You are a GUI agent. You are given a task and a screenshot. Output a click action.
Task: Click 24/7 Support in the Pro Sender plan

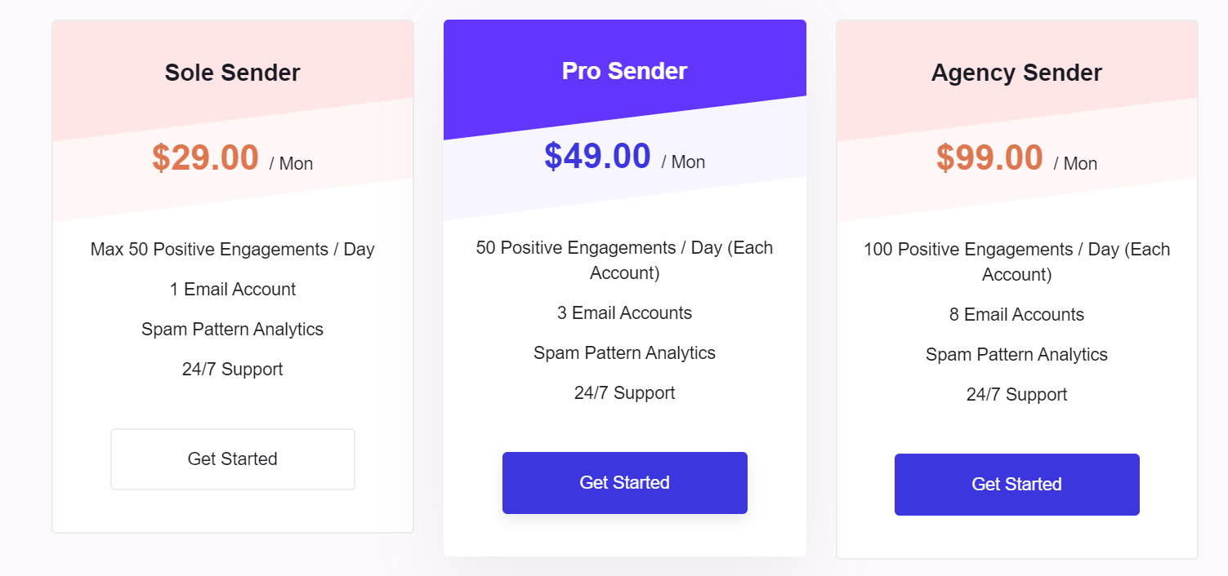624,392
